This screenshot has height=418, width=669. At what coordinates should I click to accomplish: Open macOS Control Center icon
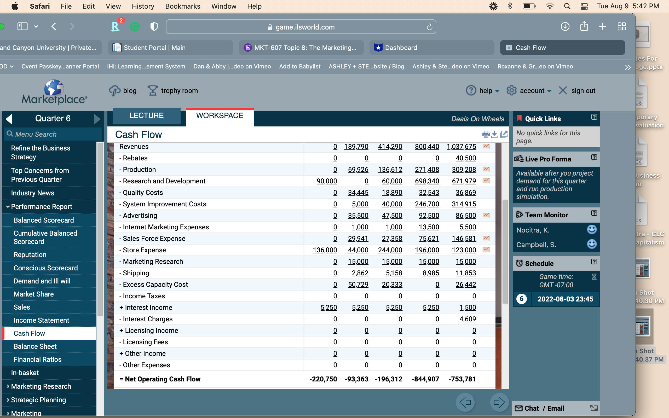[x=584, y=6]
